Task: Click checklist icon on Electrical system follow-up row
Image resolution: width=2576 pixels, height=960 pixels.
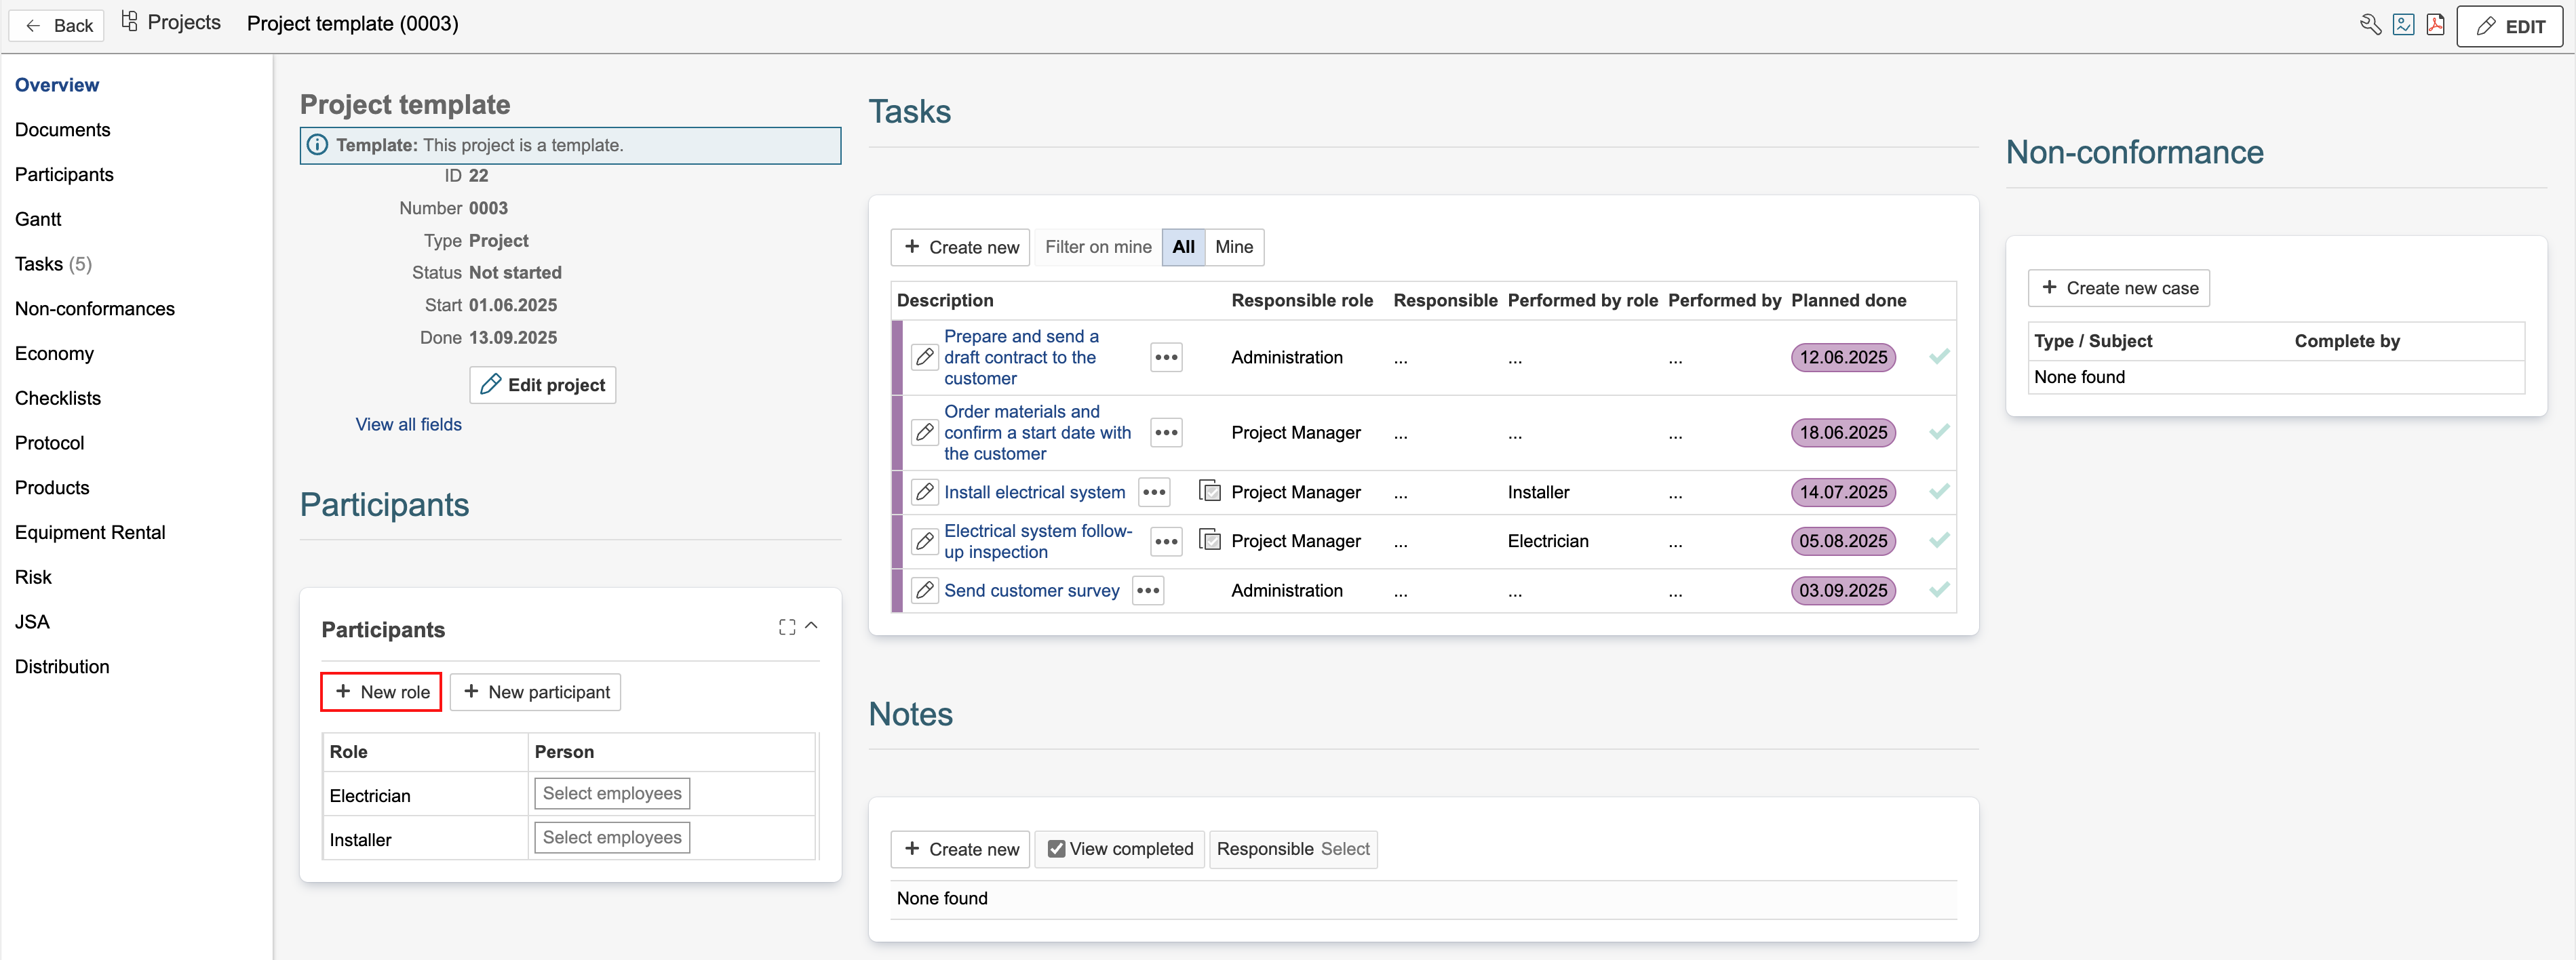Action: [1209, 541]
